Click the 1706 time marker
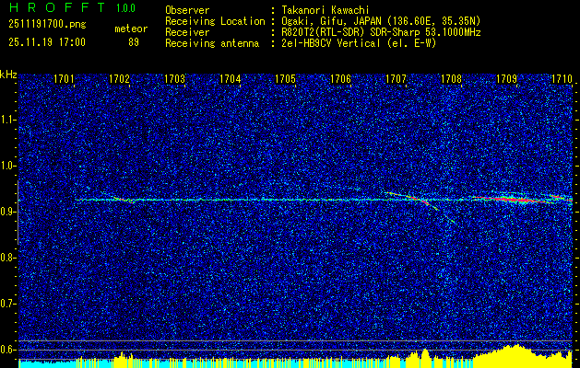580x368 pixels. click(340, 79)
